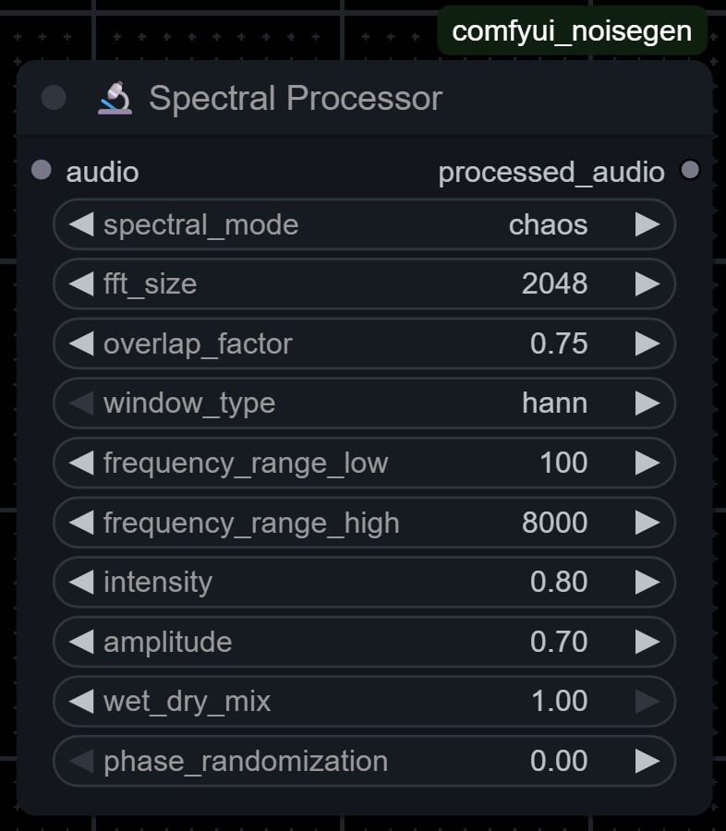Screen dimensions: 726x831
Task: Click the audio input socket
Action: tap(42, 171)
